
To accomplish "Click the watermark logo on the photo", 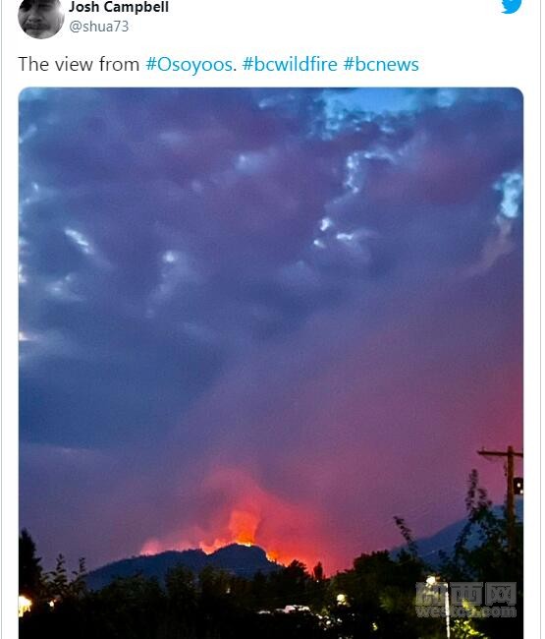I will click(465, 600).
